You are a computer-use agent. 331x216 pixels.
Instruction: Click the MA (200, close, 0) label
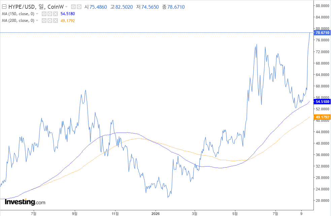coord(18,21)
